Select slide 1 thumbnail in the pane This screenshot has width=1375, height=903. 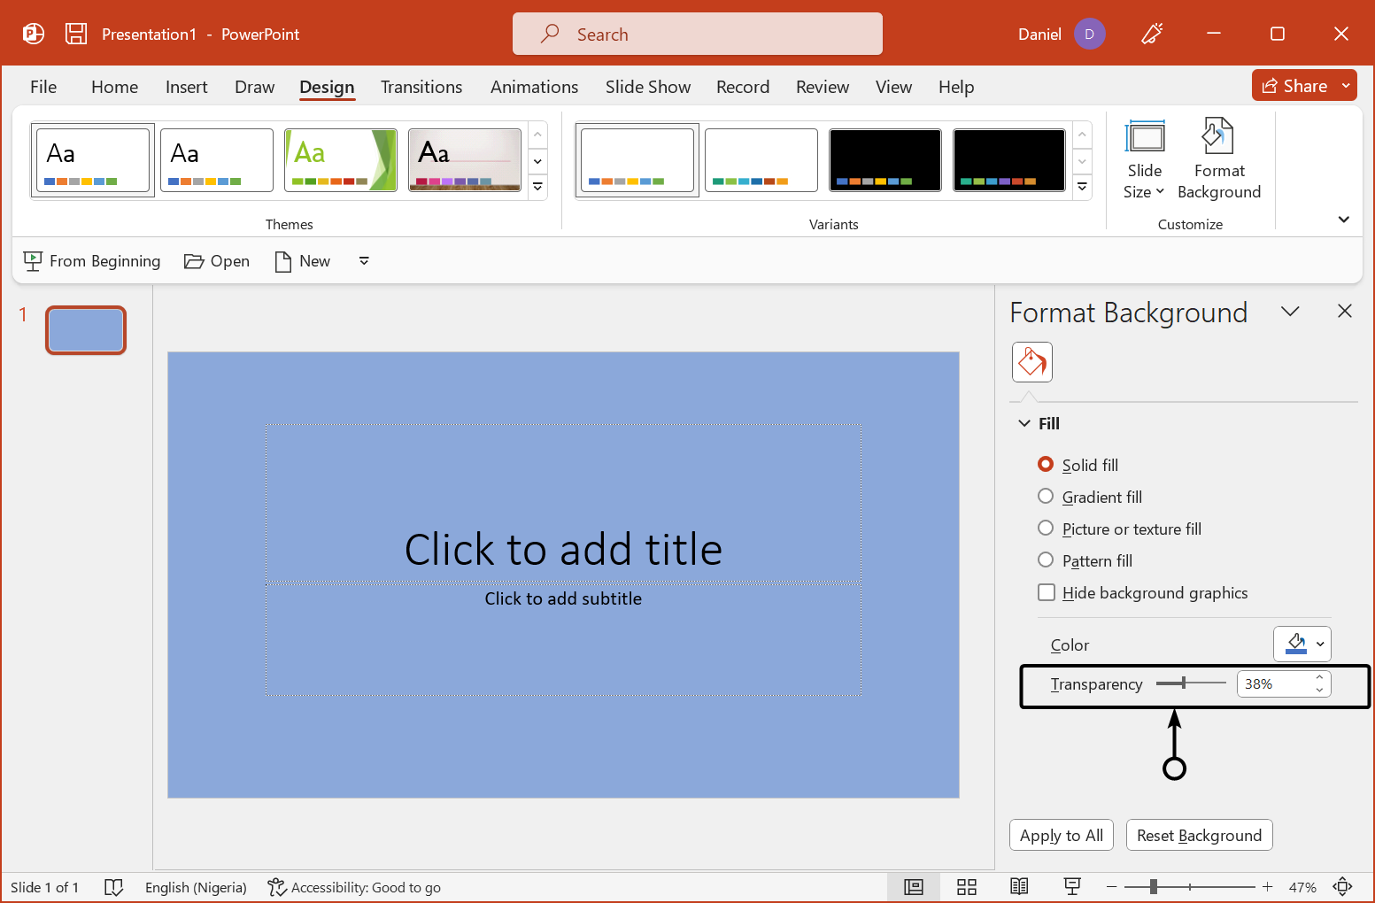[85, 329]
